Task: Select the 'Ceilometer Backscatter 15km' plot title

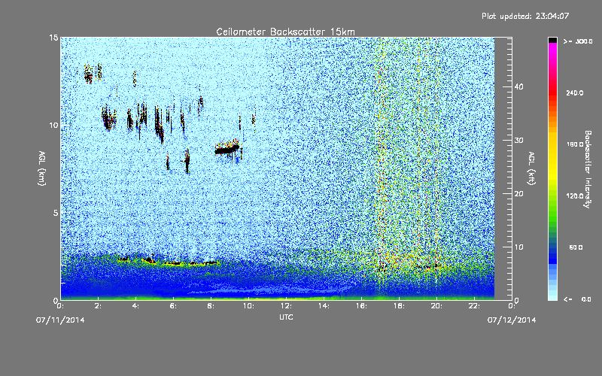Action: click(286, 32)
